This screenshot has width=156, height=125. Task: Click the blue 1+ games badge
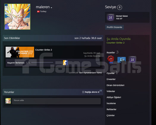click(x=122, y=60)
